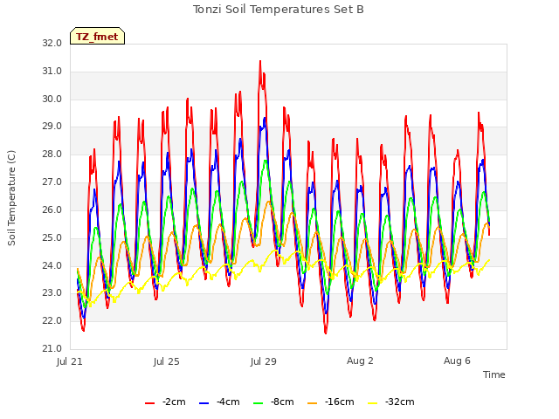Click the Soil Temperature (C) axis title
The height and width of the screenshot is (419, 559).
11,198
